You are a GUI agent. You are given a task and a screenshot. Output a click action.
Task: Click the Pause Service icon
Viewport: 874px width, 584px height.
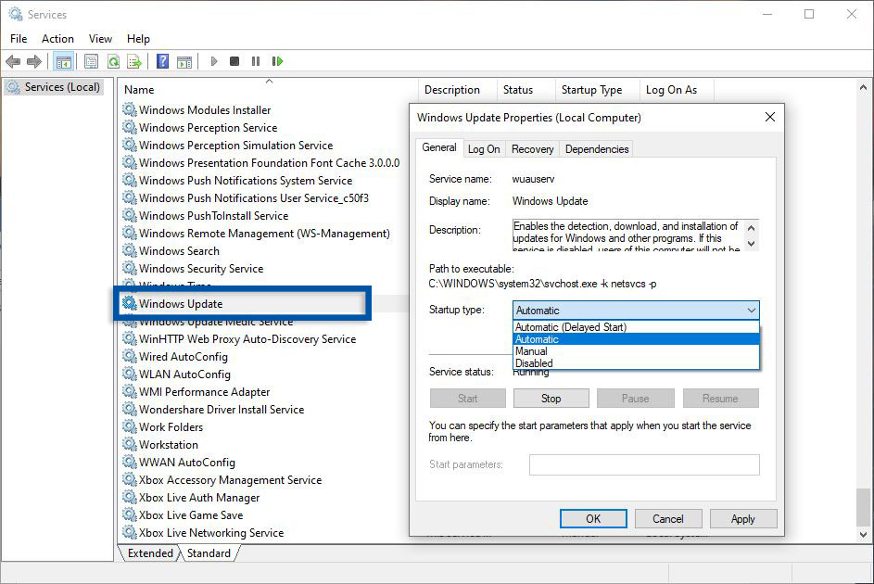pyautogui.click(x=256, y=61)
